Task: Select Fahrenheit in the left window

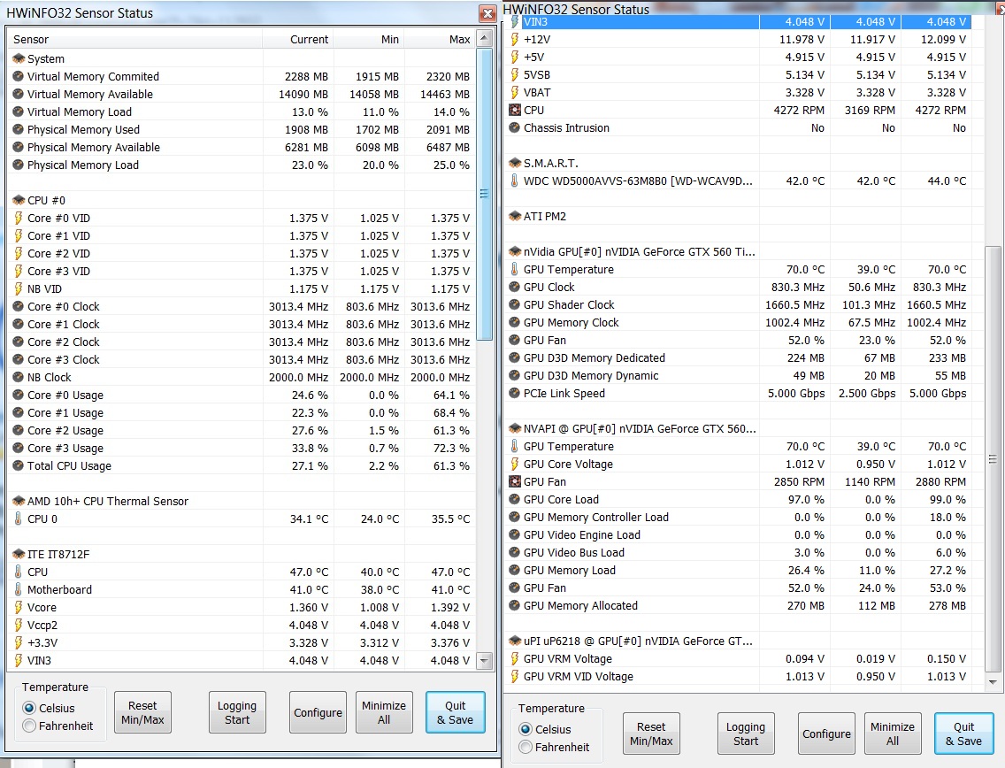Action: 29,726
